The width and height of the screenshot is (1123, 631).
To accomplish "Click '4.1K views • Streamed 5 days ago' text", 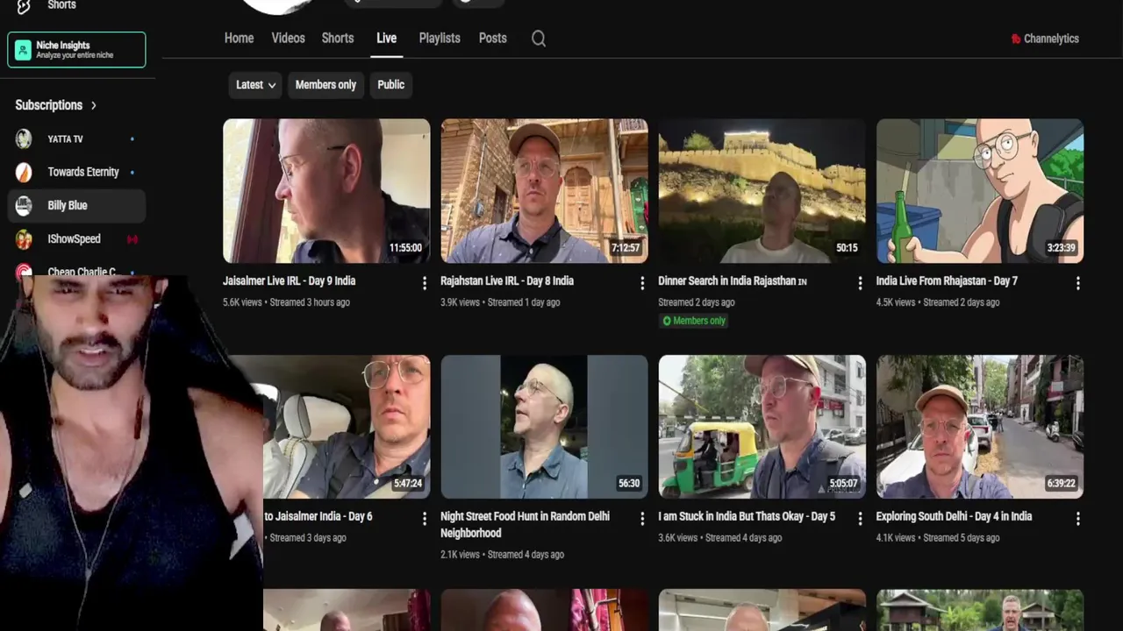I will click(x=937, y=538).
